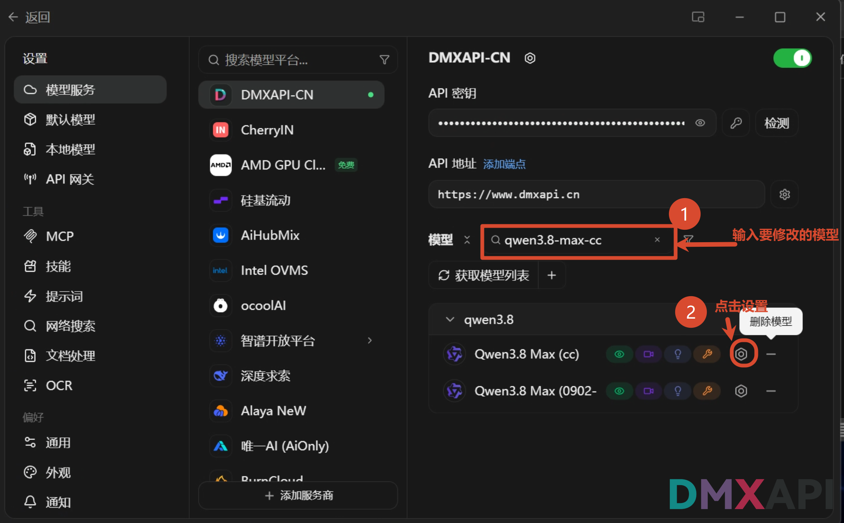Click the add model plus button
Screen dimensions: 844x523
point(552,275)
